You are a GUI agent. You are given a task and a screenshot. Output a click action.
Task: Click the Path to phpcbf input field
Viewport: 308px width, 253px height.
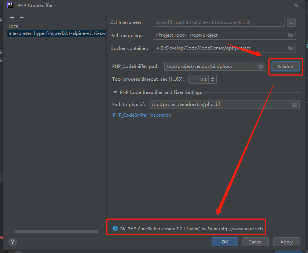point(224,104)
